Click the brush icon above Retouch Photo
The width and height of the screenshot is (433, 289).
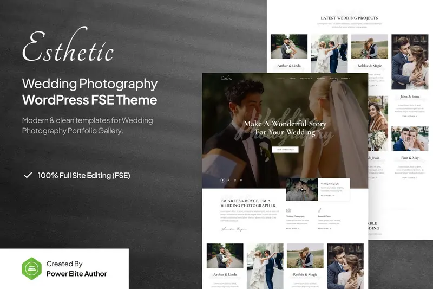click(x=320, y=210)
